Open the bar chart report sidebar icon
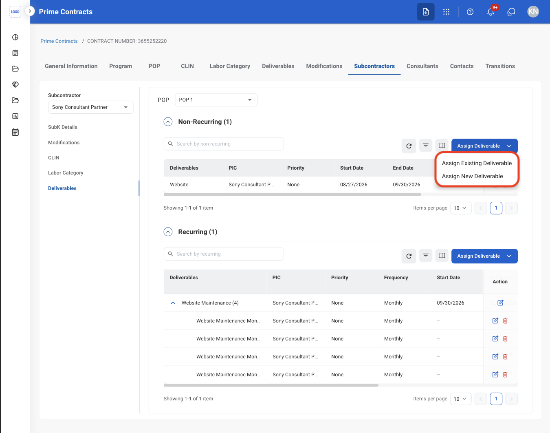The height and width of the screenshot is (433, 550). click(x=15, y=116)
